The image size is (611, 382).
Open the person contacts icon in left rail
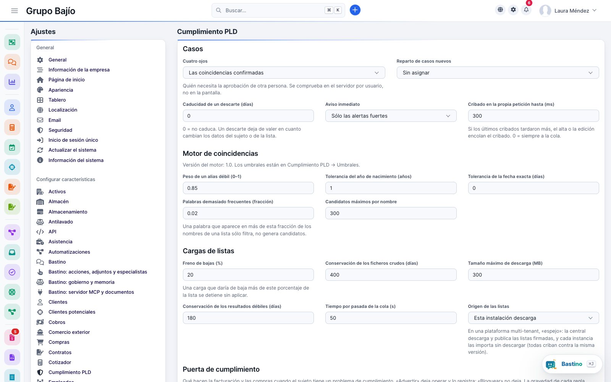point(12,107)
